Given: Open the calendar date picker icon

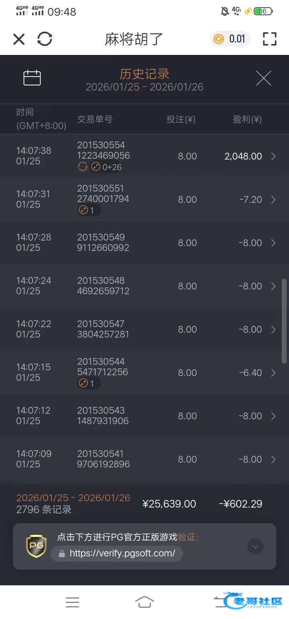Looking at the screenshot, I should point(32,78).
